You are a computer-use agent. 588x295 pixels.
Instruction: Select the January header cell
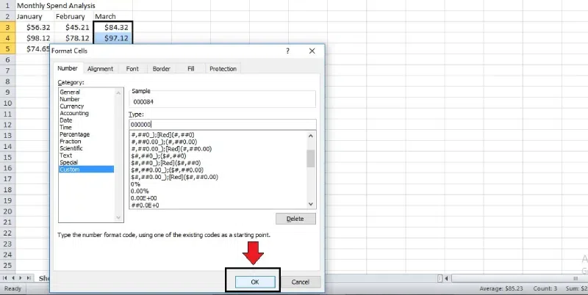pos(35,16)
